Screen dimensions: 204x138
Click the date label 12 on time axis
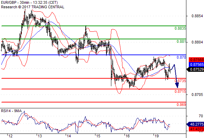pos(10,136)
